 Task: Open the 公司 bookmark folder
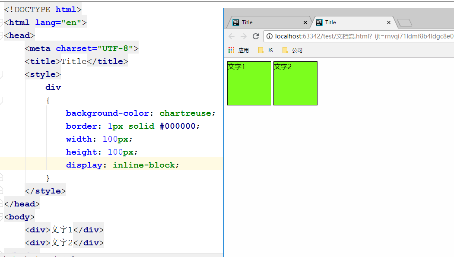point(292,51)
